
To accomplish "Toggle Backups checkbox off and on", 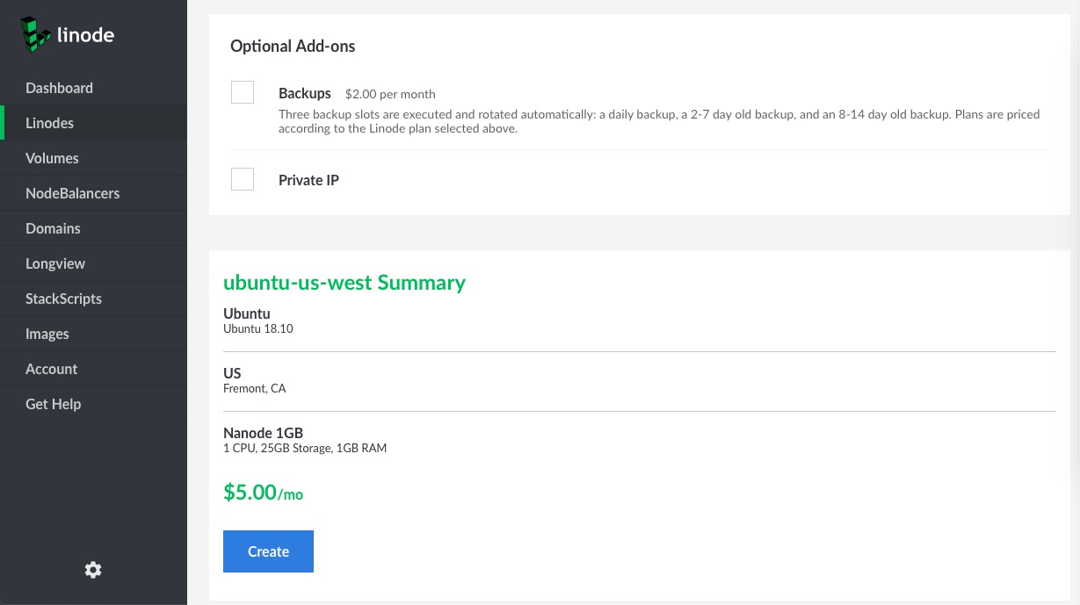I will tap(243, 91).
